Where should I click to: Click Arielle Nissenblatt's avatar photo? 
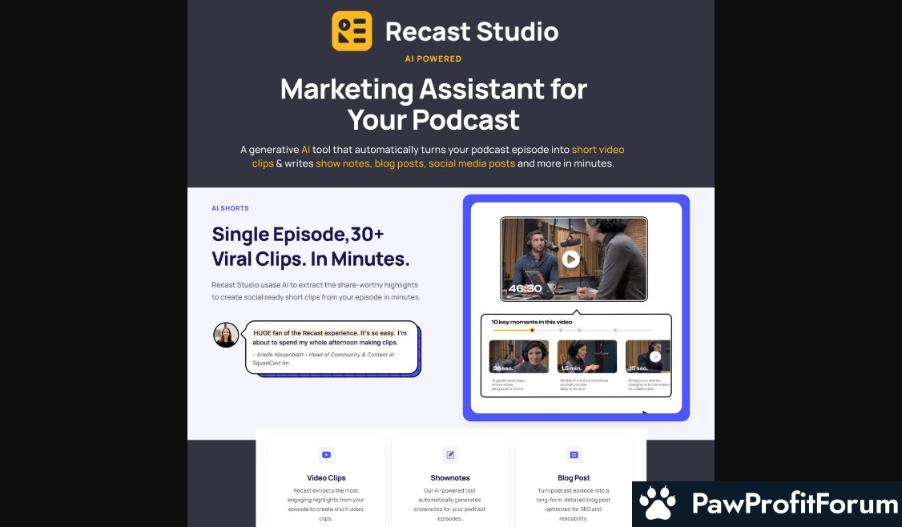pyautogui.click(x=226, y=335)
